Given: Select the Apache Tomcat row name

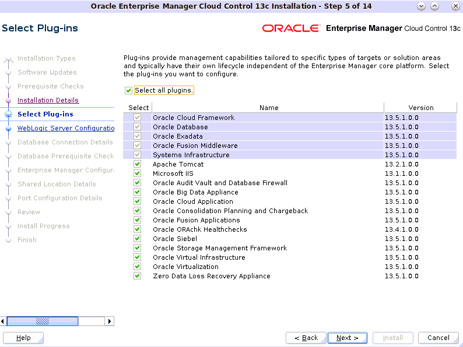Looking at the screenshot, I should coord(178,164).
